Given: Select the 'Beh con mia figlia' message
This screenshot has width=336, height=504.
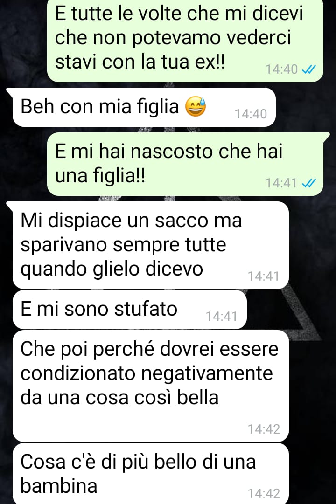Looking at the screenshot, I should point(144,107).
